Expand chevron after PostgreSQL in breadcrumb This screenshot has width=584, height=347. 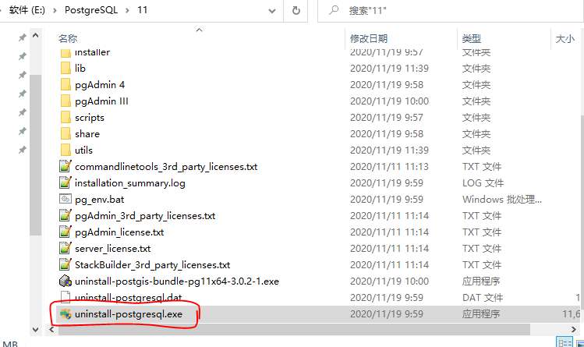(x=128, y=12)
